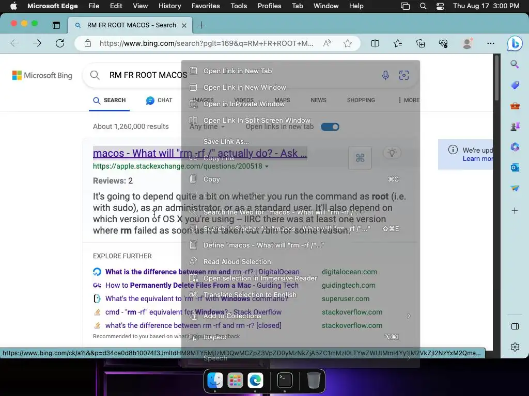Go back with the back arrow
The image size is (529, 396).
14,43
